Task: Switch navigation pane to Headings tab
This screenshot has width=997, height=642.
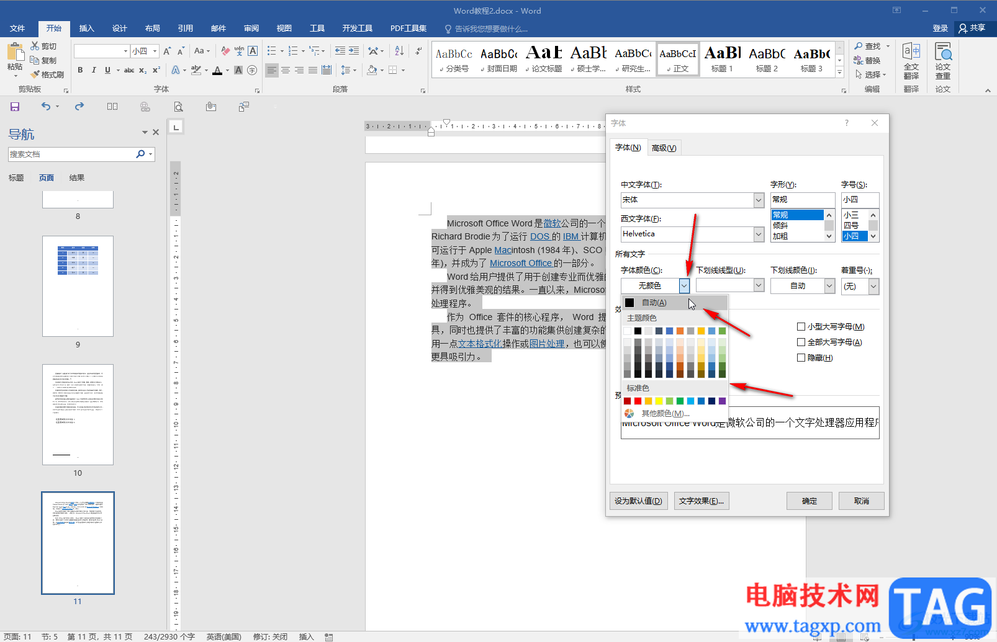Action: (16, 178)
